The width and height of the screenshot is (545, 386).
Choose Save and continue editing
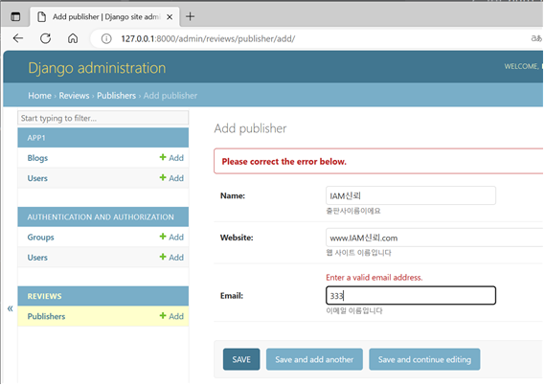point(424,359)
